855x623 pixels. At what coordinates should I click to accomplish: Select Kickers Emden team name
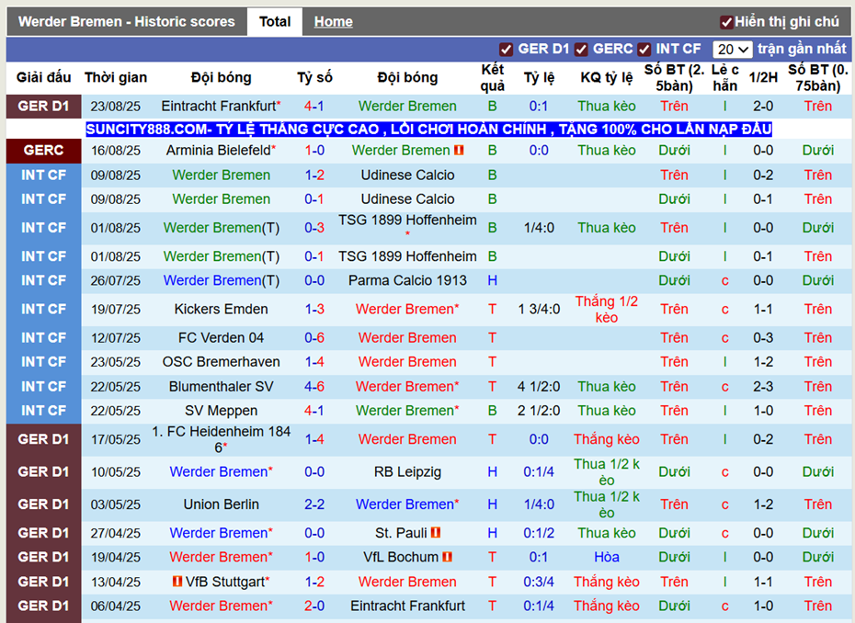tap(221, 309)
